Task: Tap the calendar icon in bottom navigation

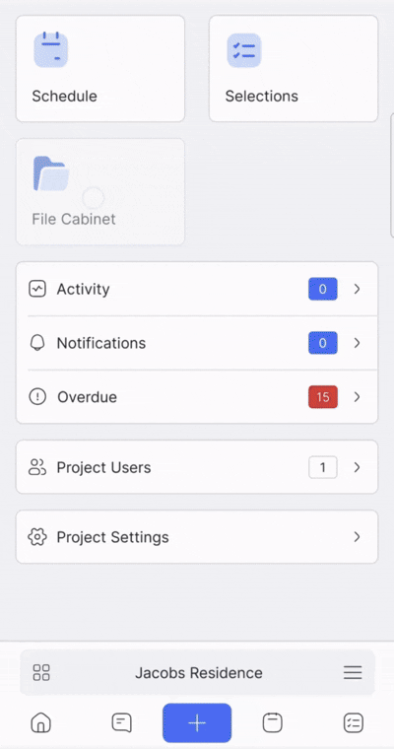Action: (x=273, y=722)
